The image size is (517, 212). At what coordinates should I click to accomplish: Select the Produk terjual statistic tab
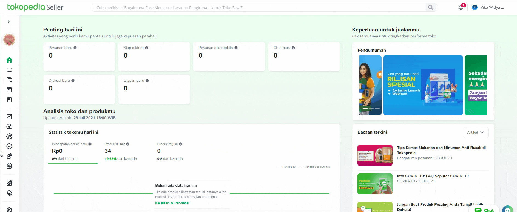click(x=178, y=151)
